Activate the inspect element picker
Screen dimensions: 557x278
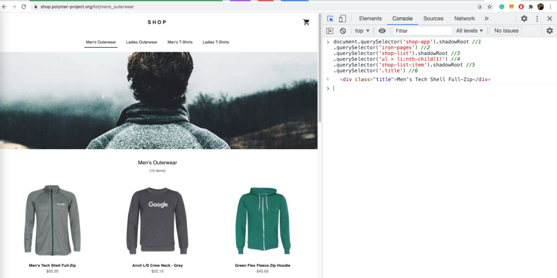tap(330, 18)
